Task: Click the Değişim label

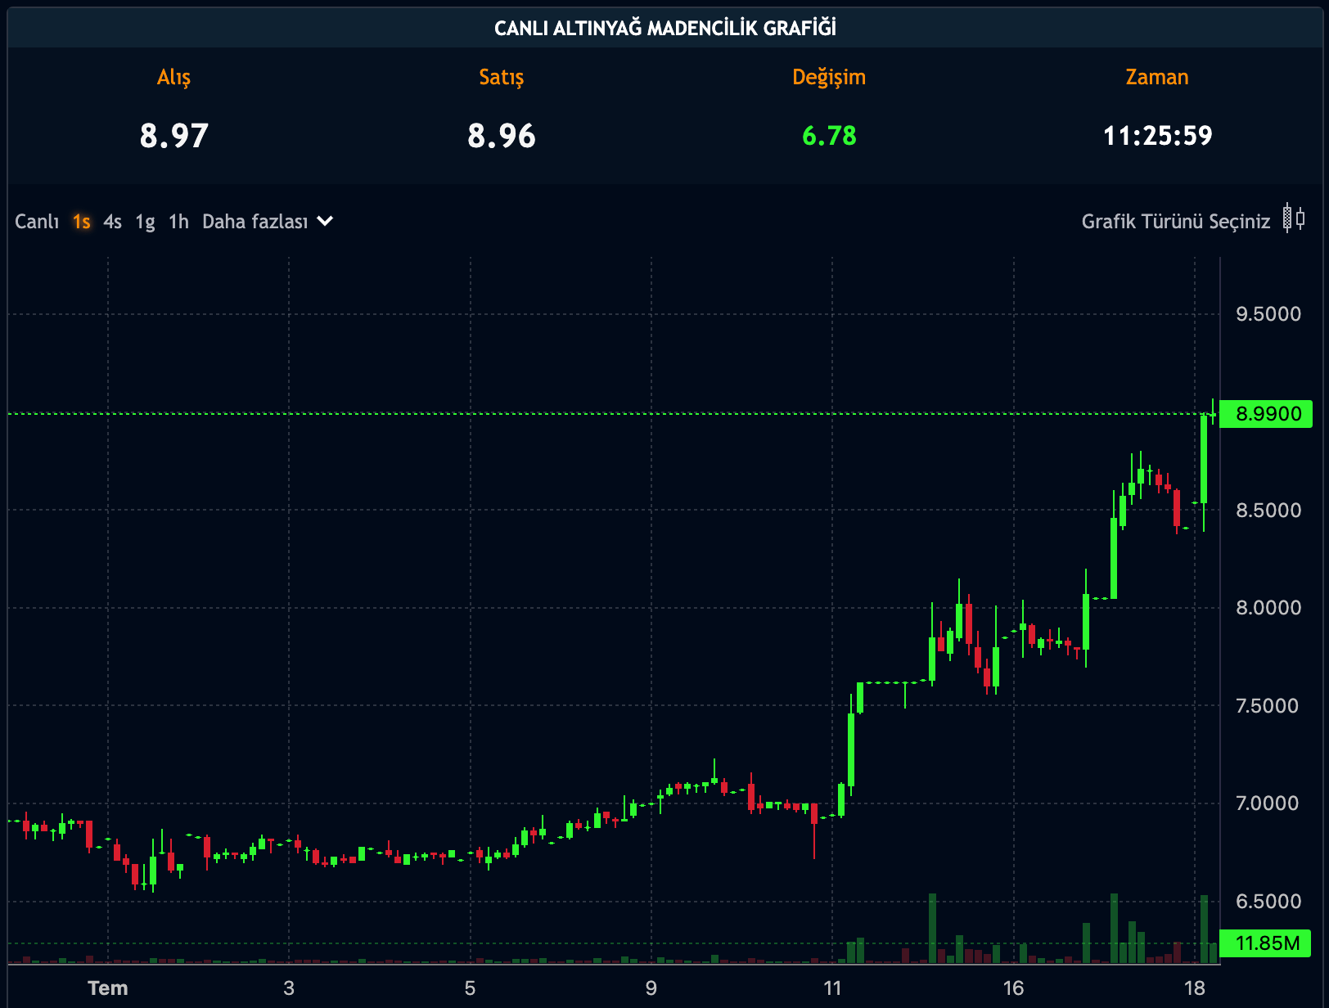Action: [829, 78]
